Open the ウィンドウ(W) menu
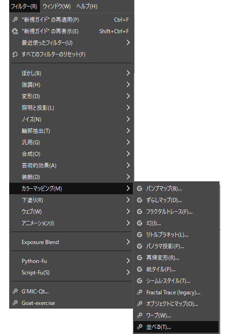230x334 pixels. point(57,6)
